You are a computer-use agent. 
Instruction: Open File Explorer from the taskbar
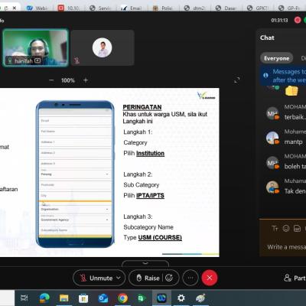(x=63, y=298)
